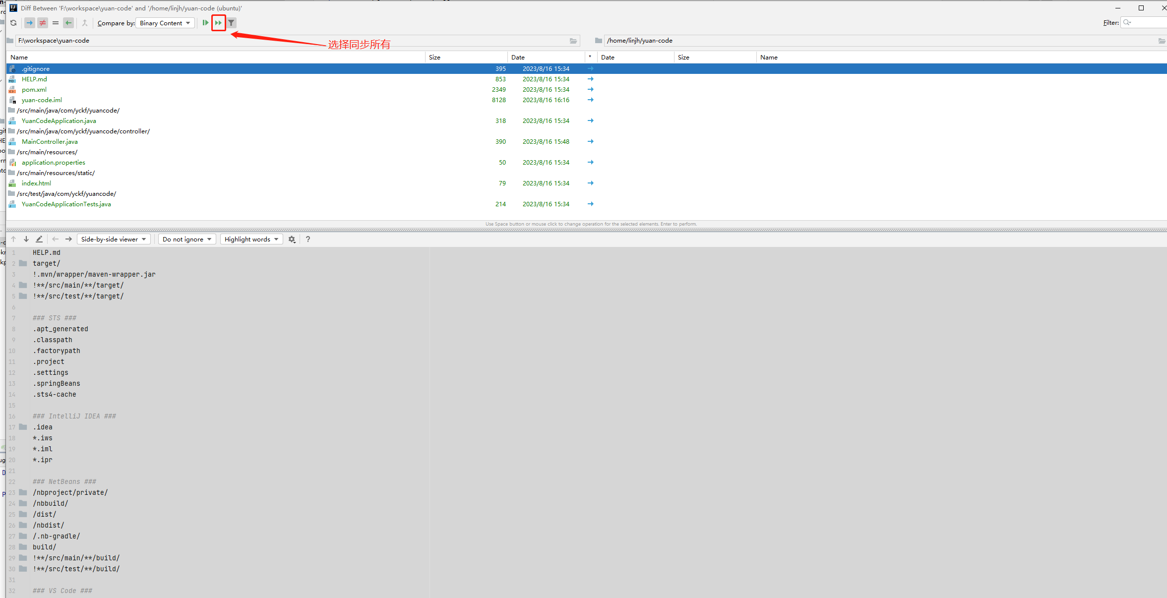Click the Synchronize All double-arrow icon
The width and height of the screenshot is (1167, 598).
pyautogui.click(x=218, y=23)
